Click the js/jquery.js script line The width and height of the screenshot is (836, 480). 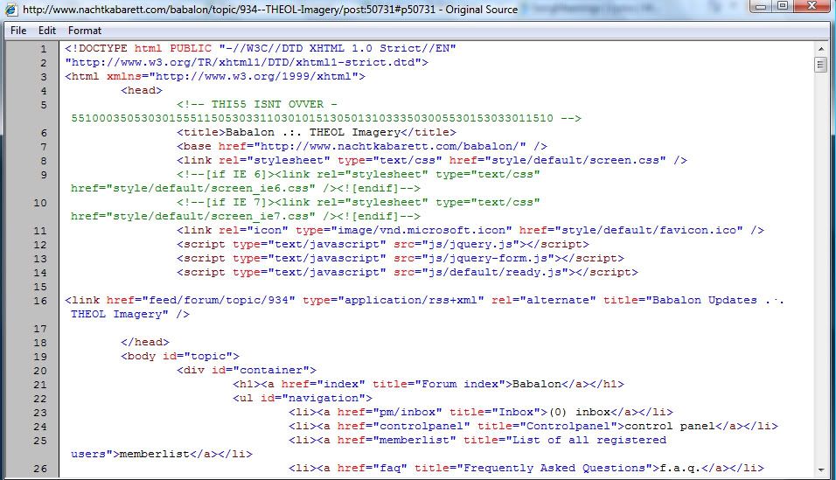[x=383, y=244]
